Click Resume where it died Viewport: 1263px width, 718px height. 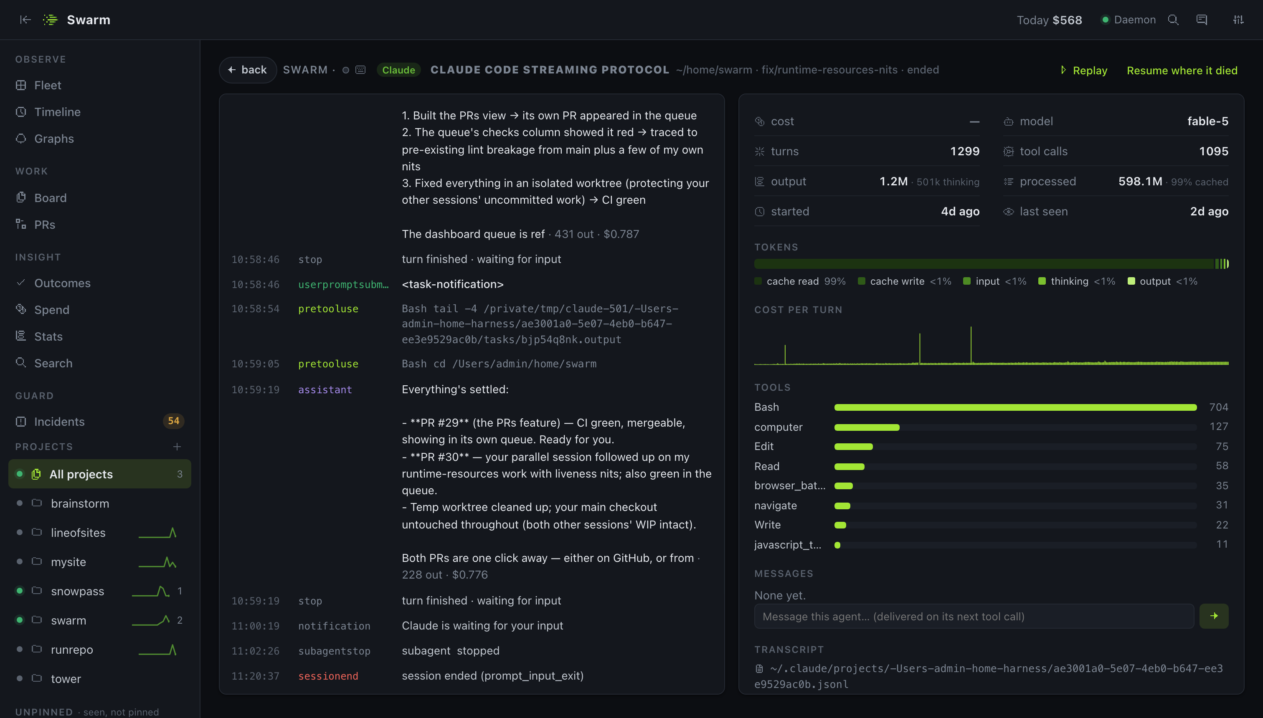coord(1182,71)
